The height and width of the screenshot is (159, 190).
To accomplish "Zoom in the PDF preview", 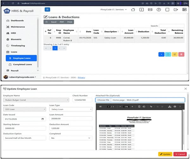I will [x=132, y=107].
